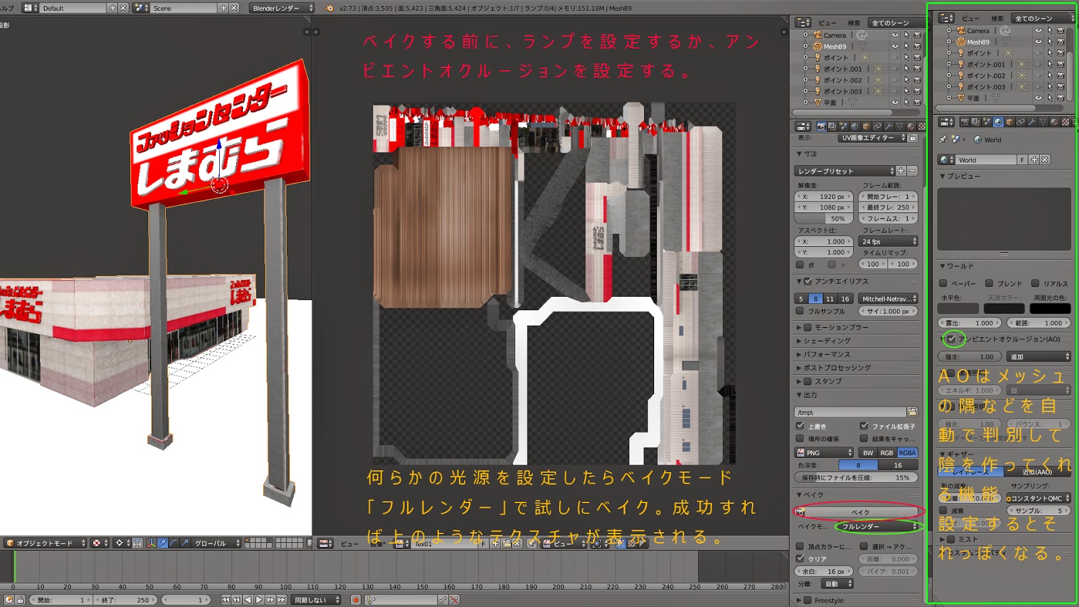Toggle the pin icon beside the World breadcrumb
1079x607 pixels.
[943, 140]
